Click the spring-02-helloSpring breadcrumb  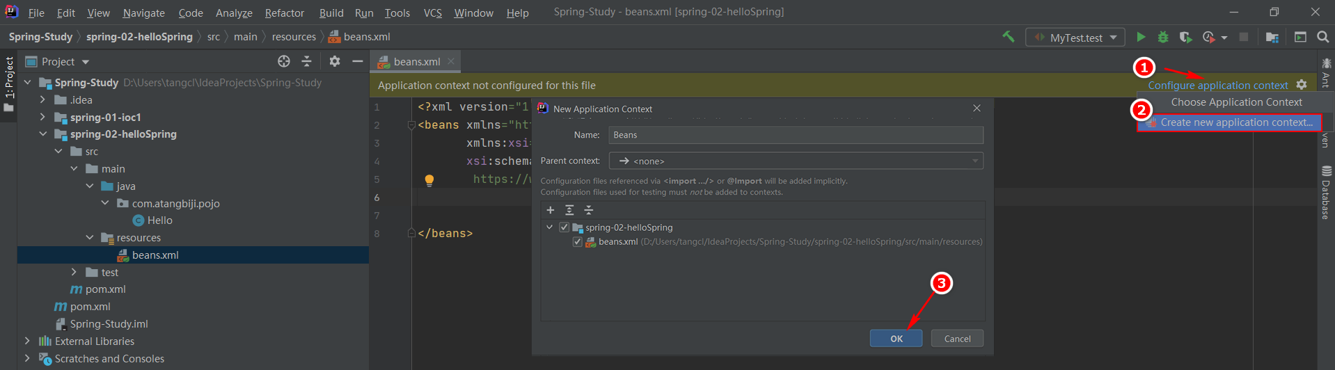click(x=139, y=37)
